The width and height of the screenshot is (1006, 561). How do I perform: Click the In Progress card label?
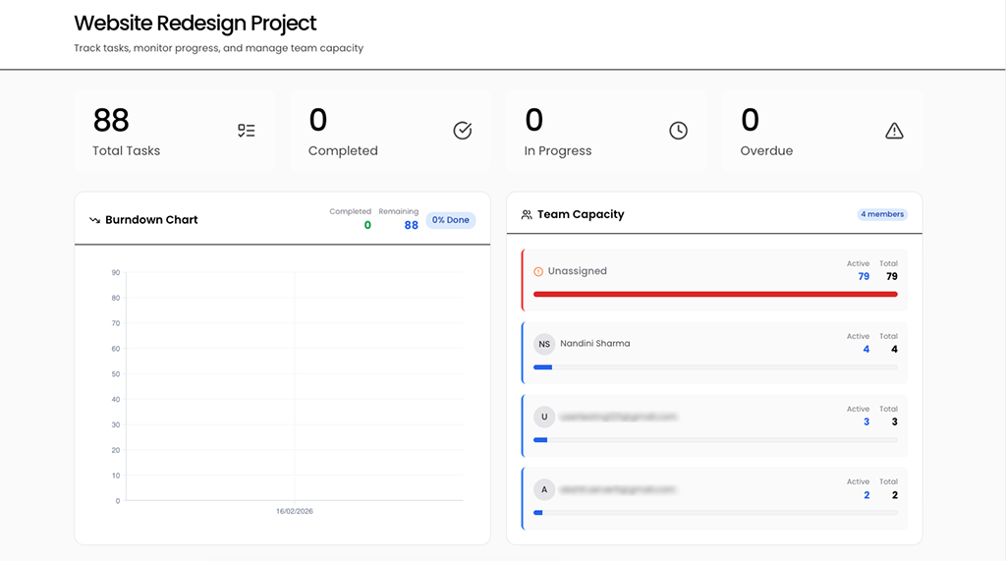[x=558, y=151]
